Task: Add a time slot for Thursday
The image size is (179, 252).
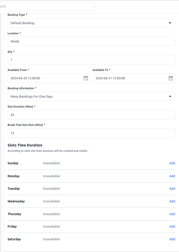Action: click(x=172, y=214)
